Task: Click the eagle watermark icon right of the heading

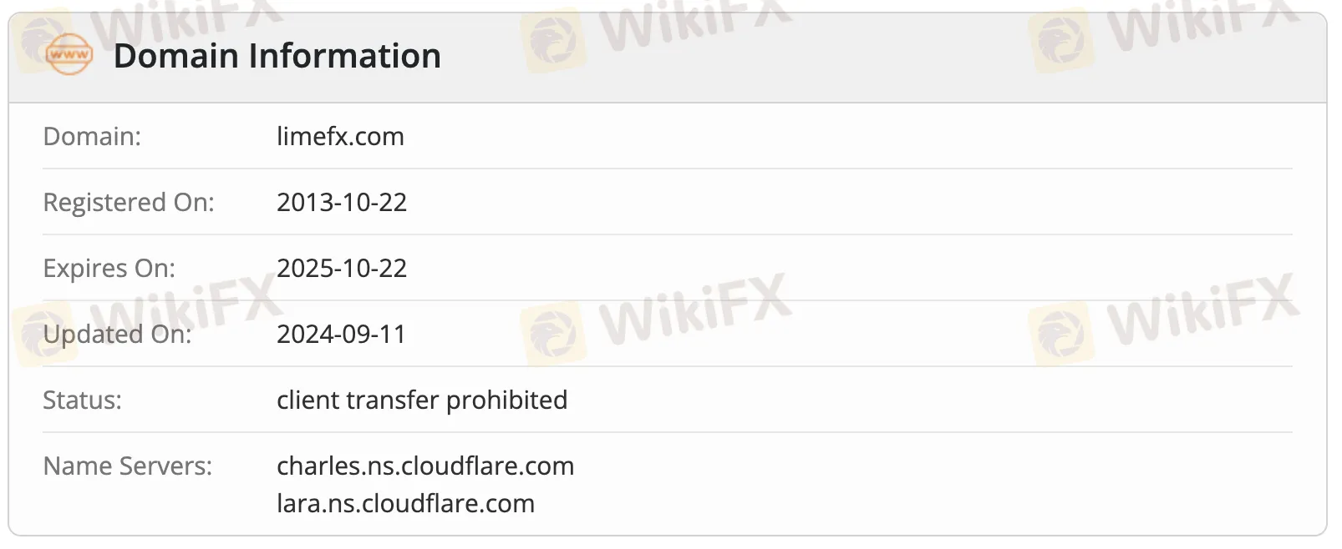Action: point(552,39)
